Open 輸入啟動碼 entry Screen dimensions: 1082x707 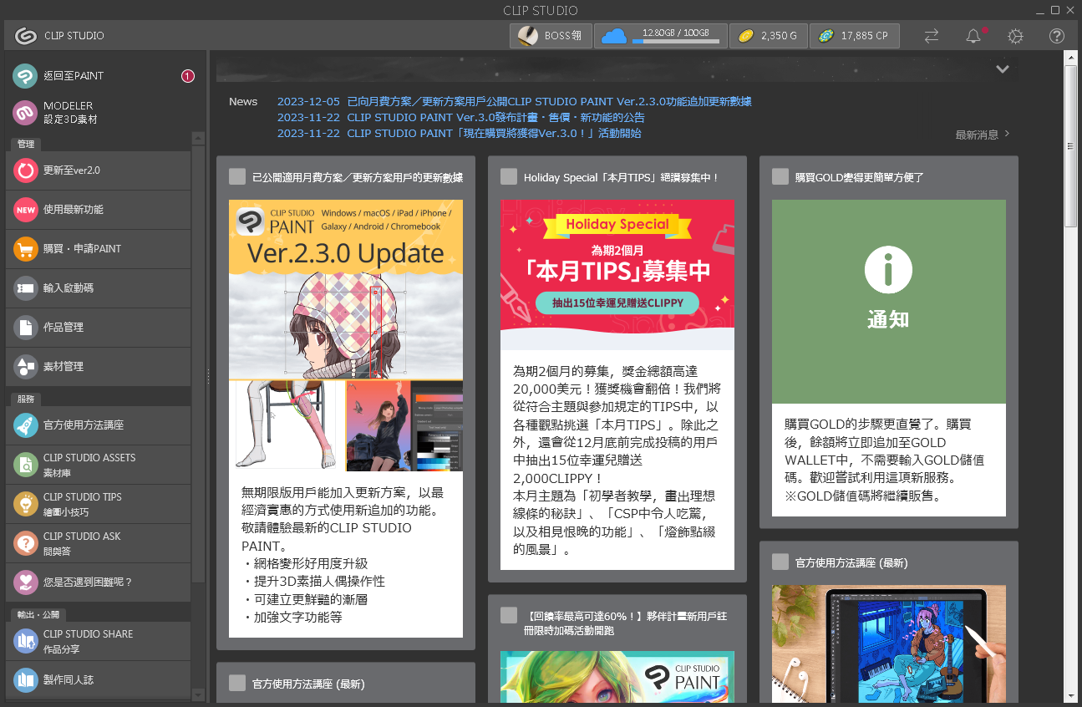(x=98, y=288)
